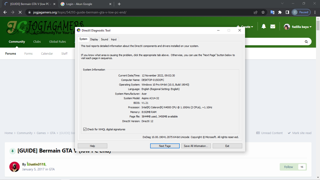Open the Chrome three-dot menu
The image size is (320, 180).
(315, 12)
